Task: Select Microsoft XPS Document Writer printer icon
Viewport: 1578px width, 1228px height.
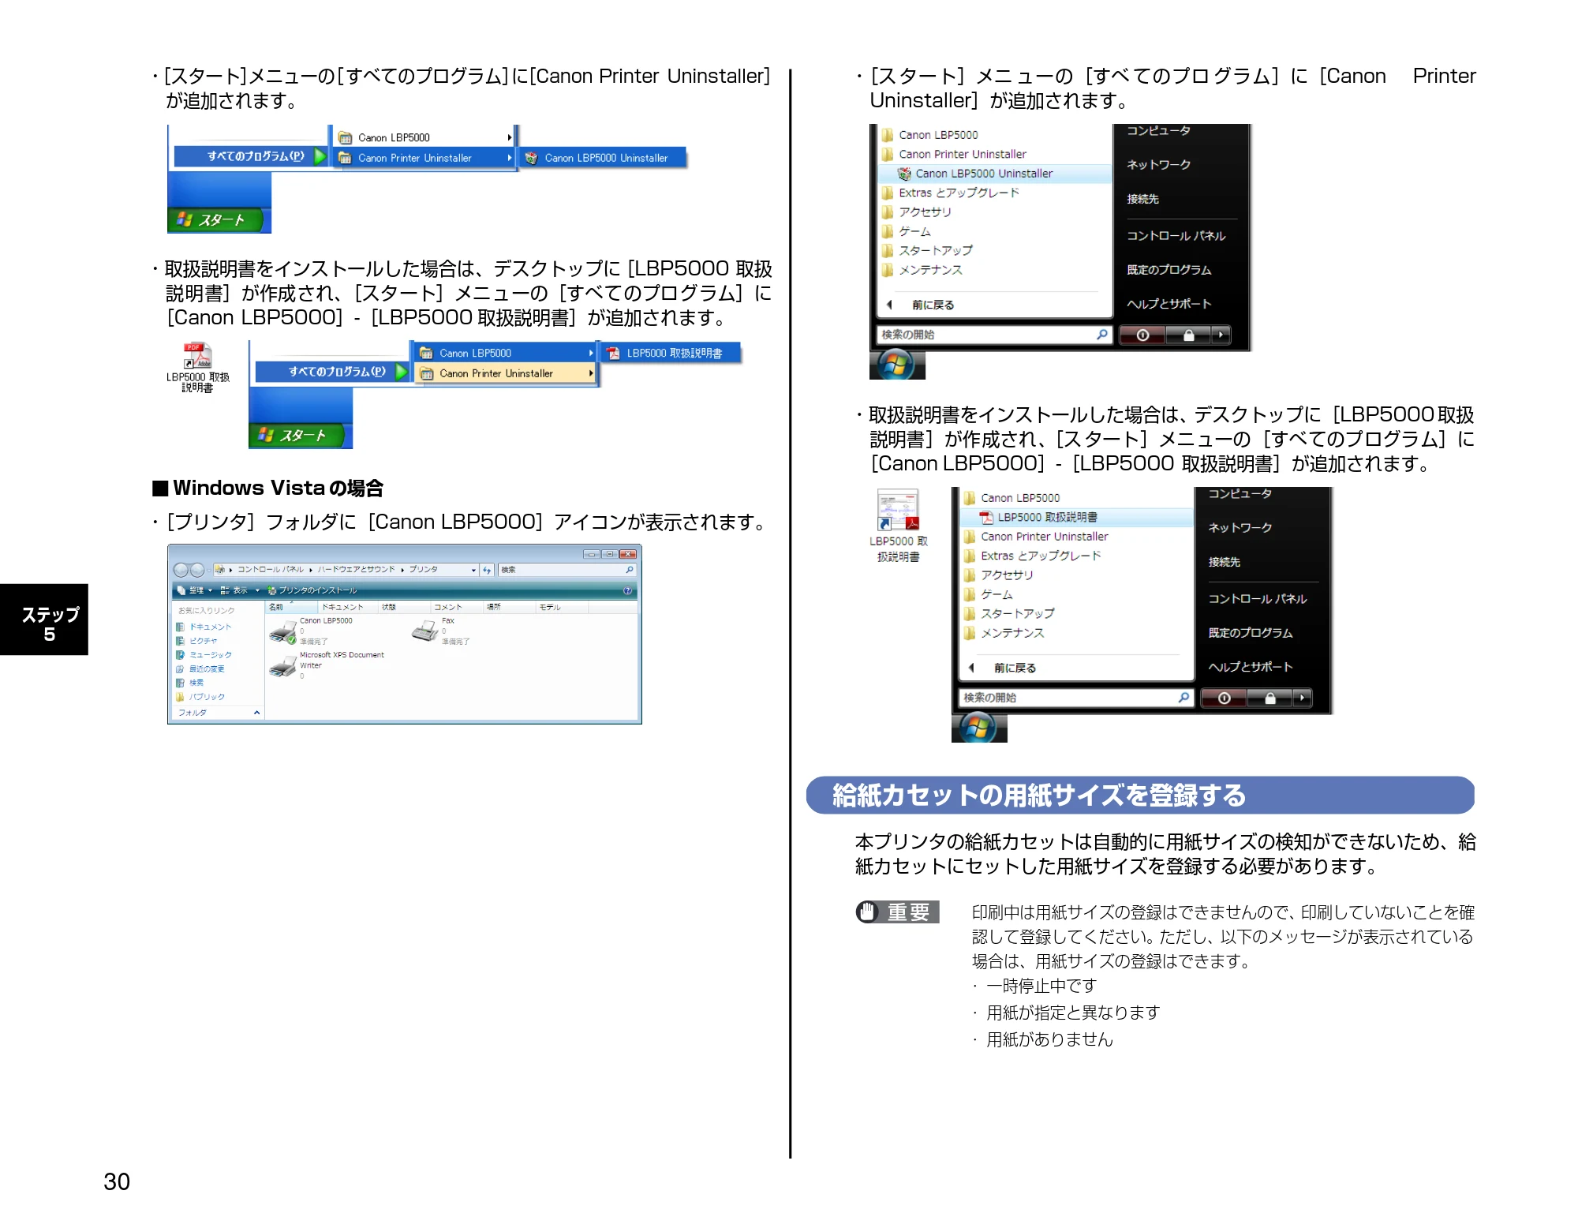Action: (x=282, y=667)
